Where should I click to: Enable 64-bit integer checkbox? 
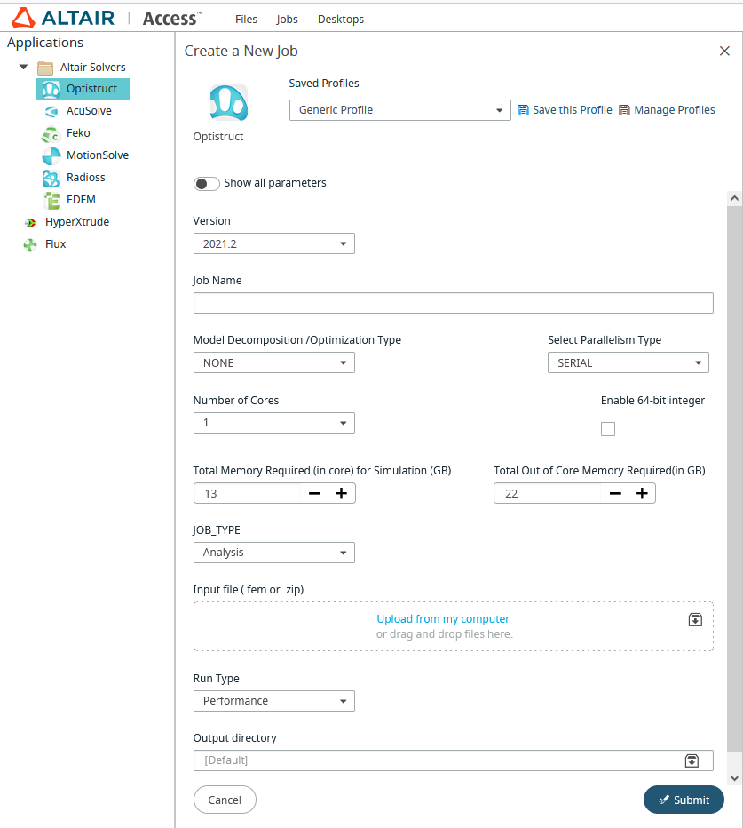608,429
